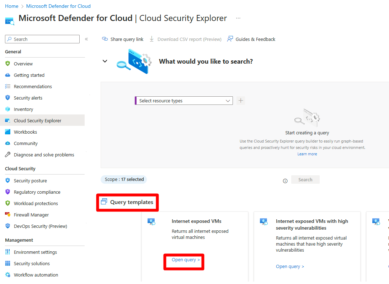The image size is (389, 284).
Task: Click the Scope 17 selected pill
Action: click(124, 179)
